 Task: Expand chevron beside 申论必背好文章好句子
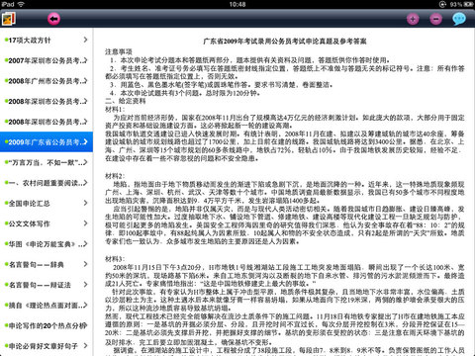[x=85, y=346]
